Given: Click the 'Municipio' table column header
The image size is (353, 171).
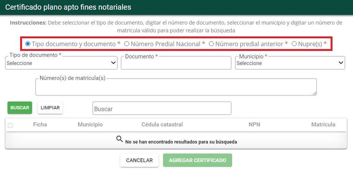Looking at the screenshot, I should tap(90, 124).
